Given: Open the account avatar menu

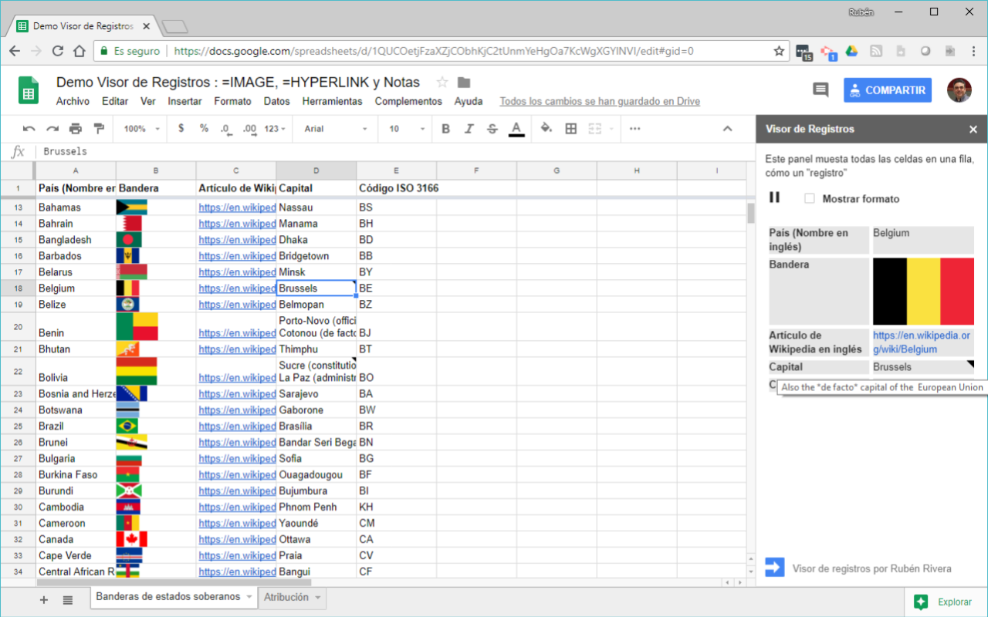Looking at the screenshot, I should click(959, 90).
